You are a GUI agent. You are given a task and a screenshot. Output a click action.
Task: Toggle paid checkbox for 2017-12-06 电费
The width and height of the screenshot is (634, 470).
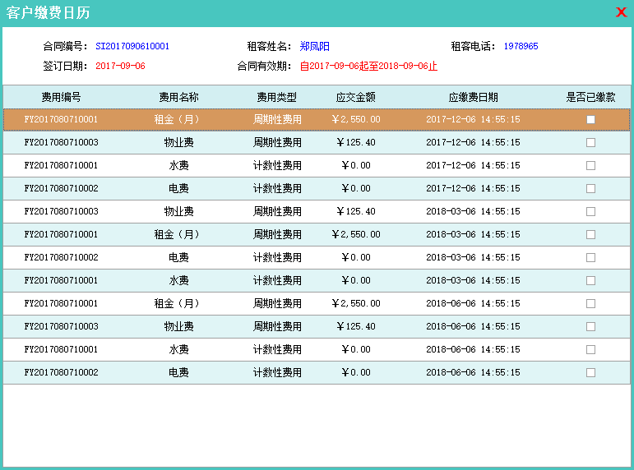[590, 189]
